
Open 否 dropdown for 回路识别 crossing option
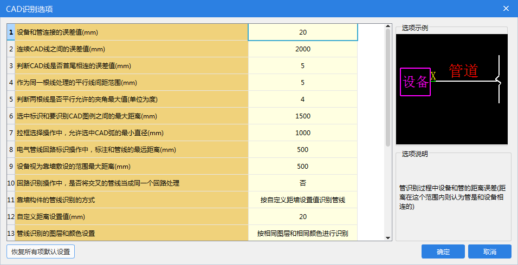[x=302, y=183]
